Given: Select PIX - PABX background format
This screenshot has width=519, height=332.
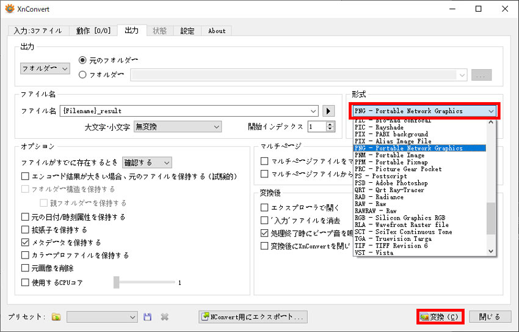Looking at the screenshot, I should [x=419, y=134].
